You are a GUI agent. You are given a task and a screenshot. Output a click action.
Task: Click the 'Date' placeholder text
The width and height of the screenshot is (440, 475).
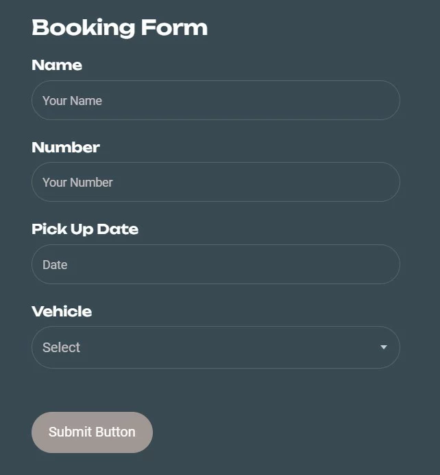(x=55, y=264)
